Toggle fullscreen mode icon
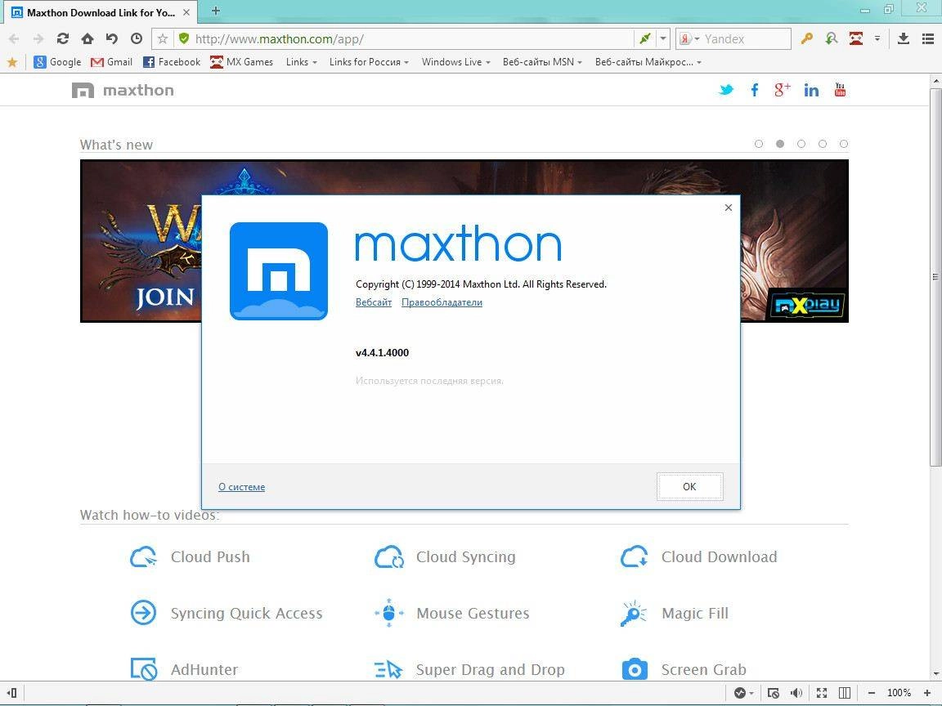This screenshot has width=942, height=706. pyautogui.click(x=822, y=694)
